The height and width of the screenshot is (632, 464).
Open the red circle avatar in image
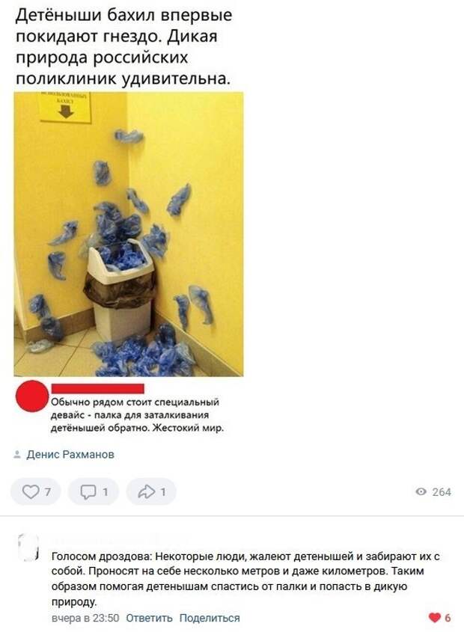(32, 396)
